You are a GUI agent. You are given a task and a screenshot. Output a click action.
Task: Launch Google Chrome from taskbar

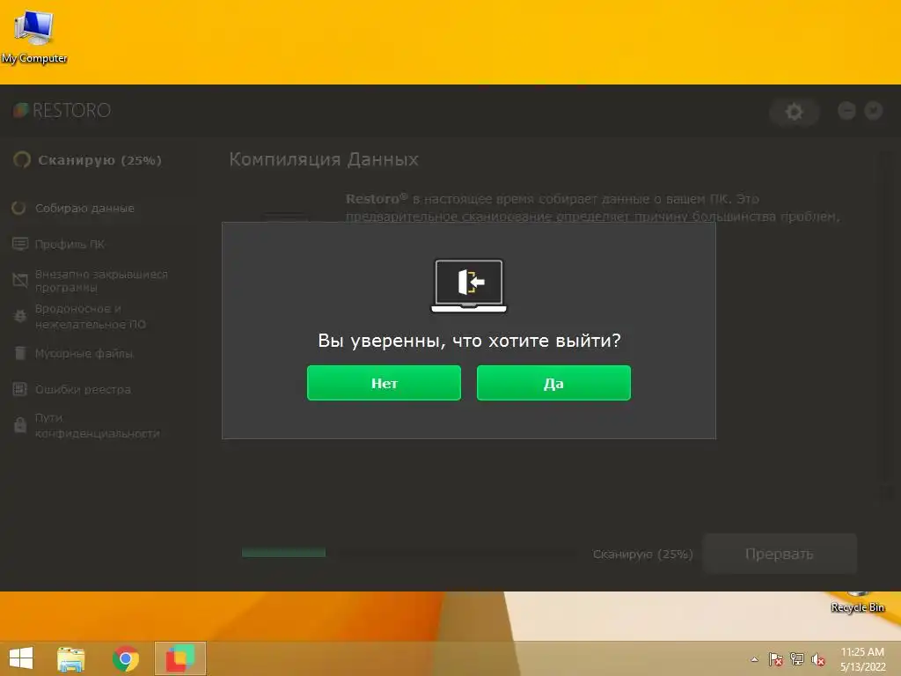click(x=125, y=658)
